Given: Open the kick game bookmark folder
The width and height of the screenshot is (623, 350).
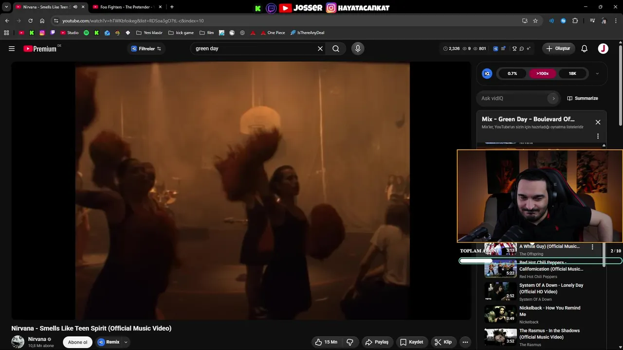Looking at the screenshot, I should 181,33.
